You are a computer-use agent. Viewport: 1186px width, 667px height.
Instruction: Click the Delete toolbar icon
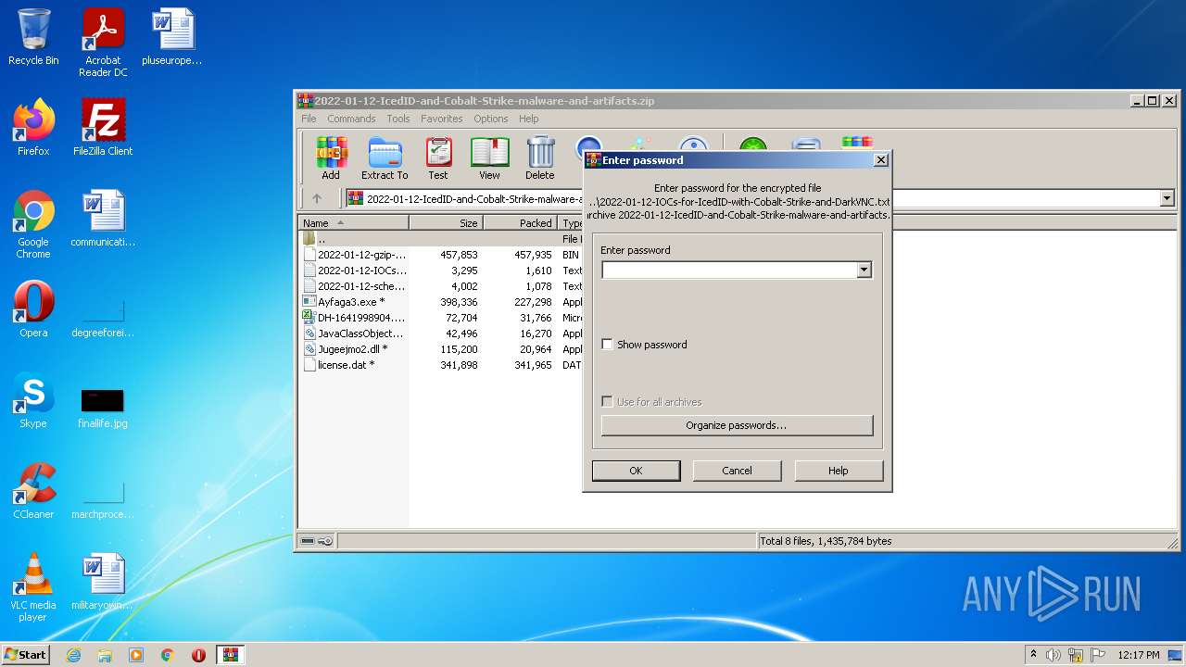pyautogui.click(x=540, y=157)
